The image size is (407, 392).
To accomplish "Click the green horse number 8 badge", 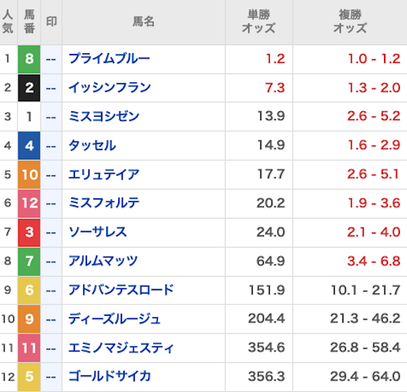I will 29,59.
